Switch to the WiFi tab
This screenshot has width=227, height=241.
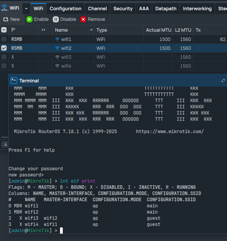click(x=38, y=9)
